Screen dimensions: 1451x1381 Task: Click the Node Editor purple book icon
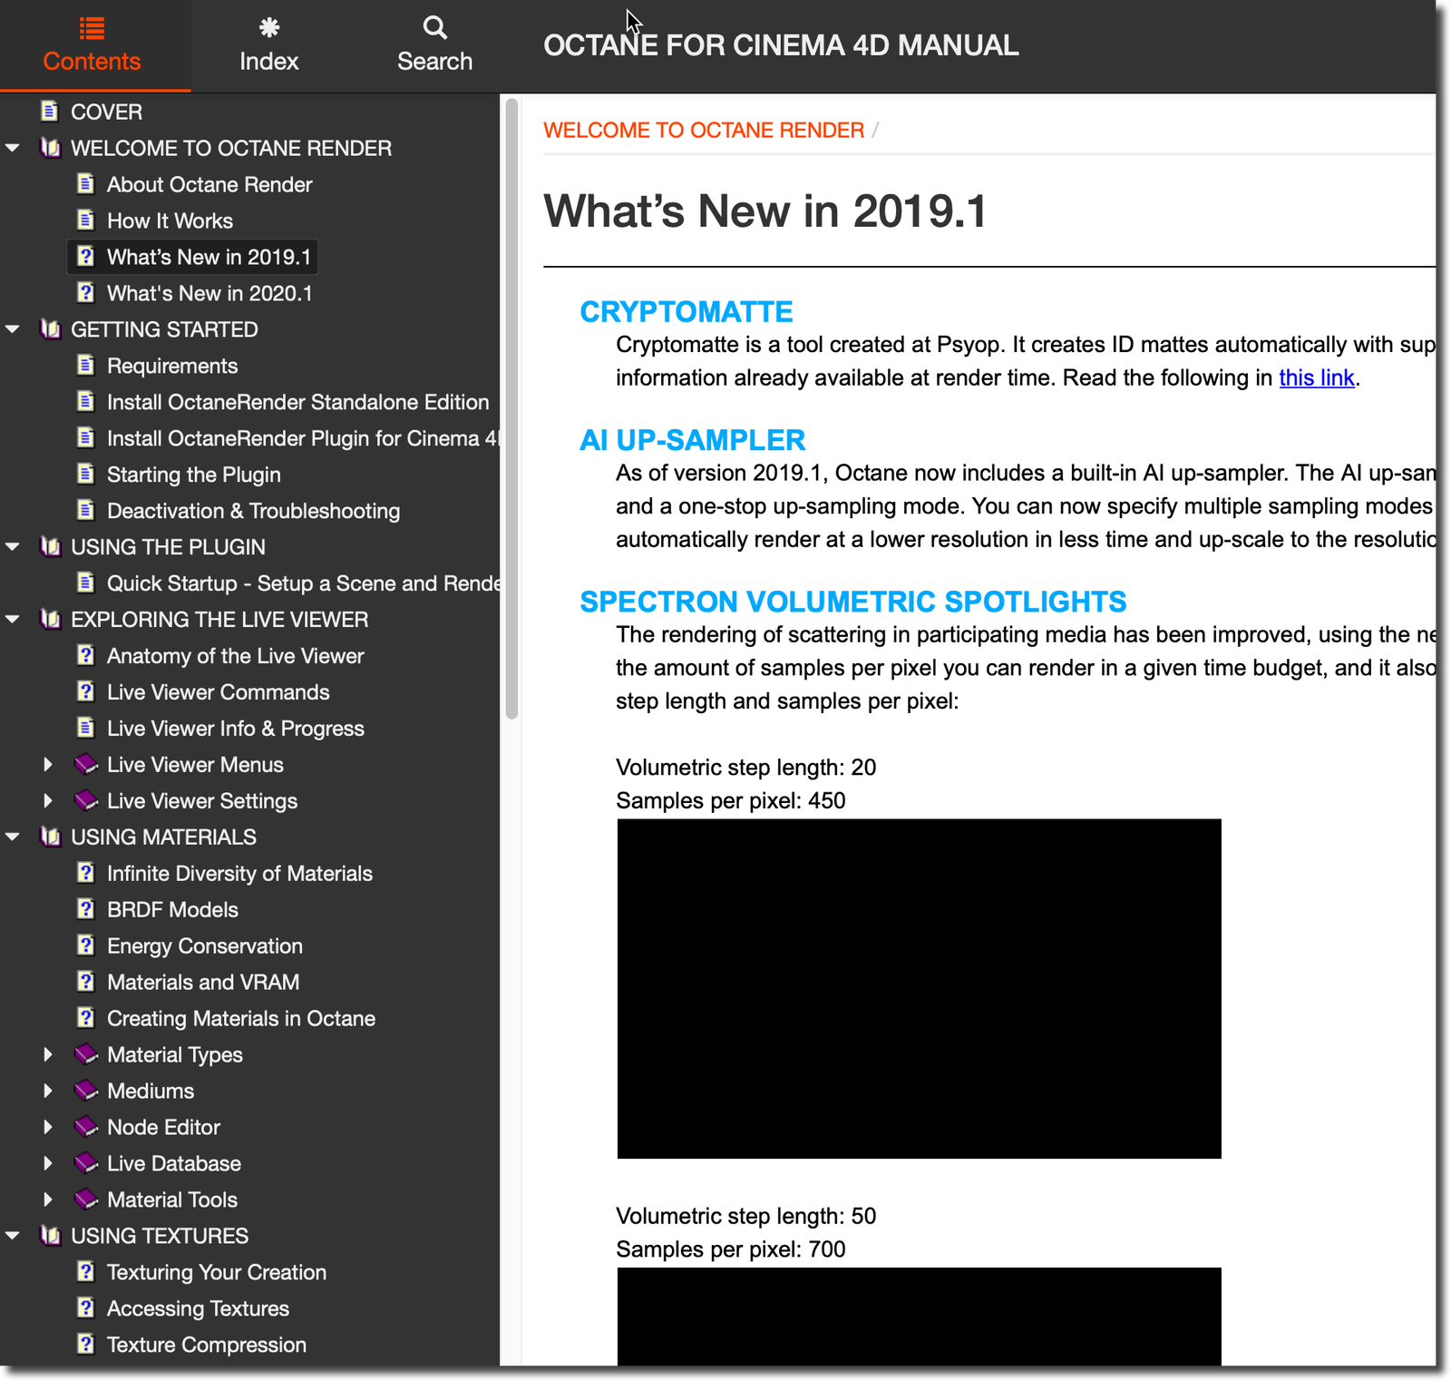point(86,1127)
